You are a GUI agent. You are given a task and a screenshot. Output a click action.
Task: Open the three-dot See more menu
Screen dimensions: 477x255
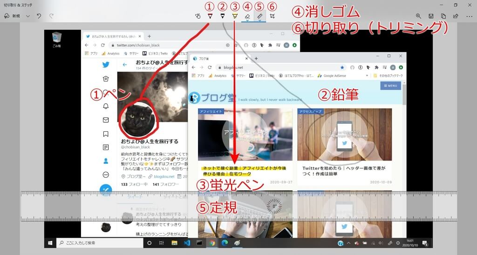click(x=469, y=16)
